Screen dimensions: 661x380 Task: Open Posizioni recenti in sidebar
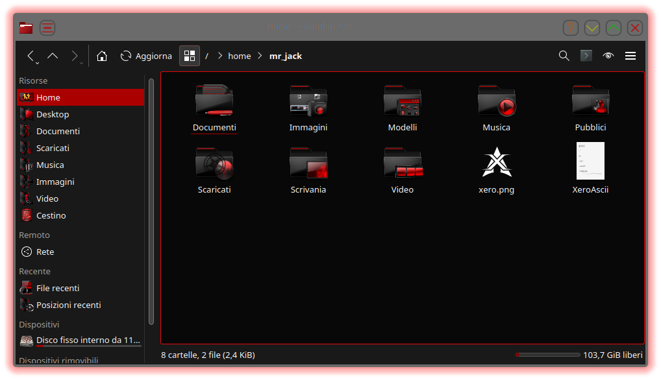pyautogui.click(x=81, y=305)
